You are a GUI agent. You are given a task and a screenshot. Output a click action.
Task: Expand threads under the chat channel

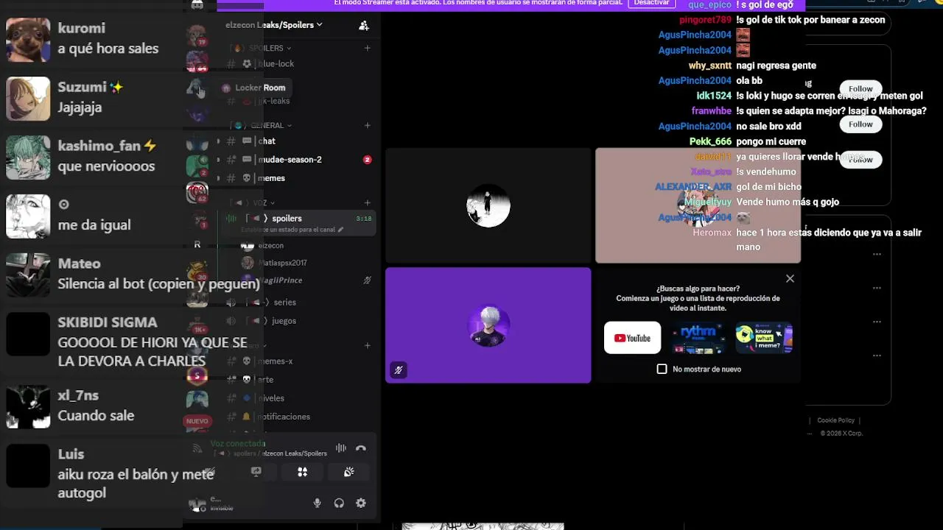(218, 141)
